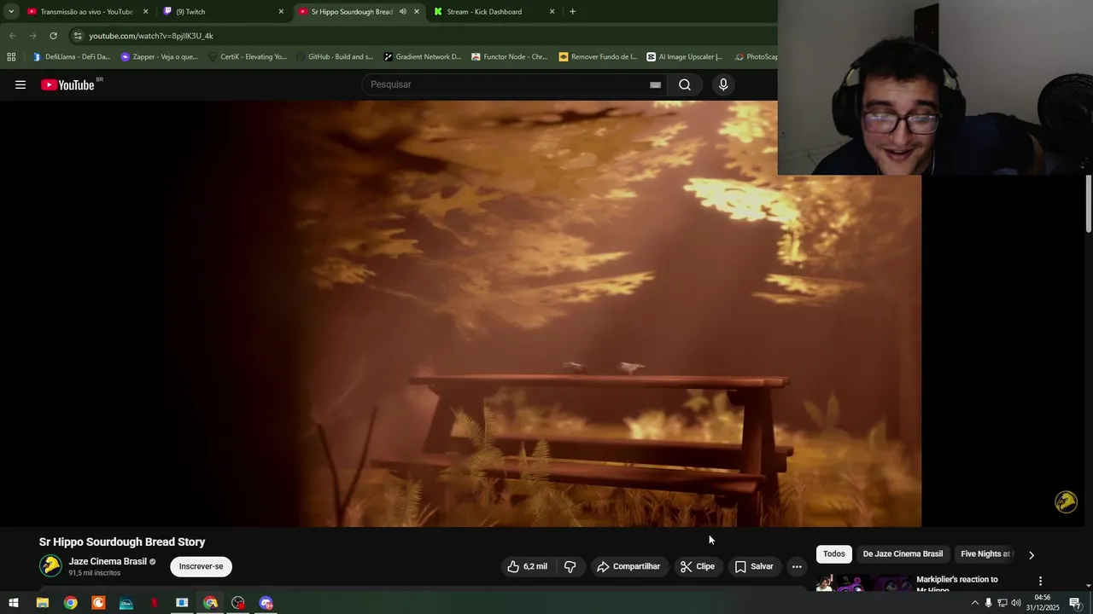Screen dimensions: 1093x614
Task: Open the CertiK bookmark
Action: tap(246, 57)
